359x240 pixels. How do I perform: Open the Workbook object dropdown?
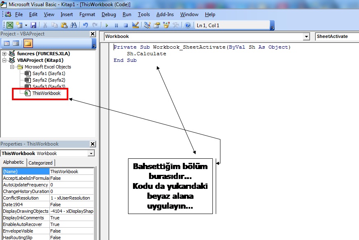point(306,36)
